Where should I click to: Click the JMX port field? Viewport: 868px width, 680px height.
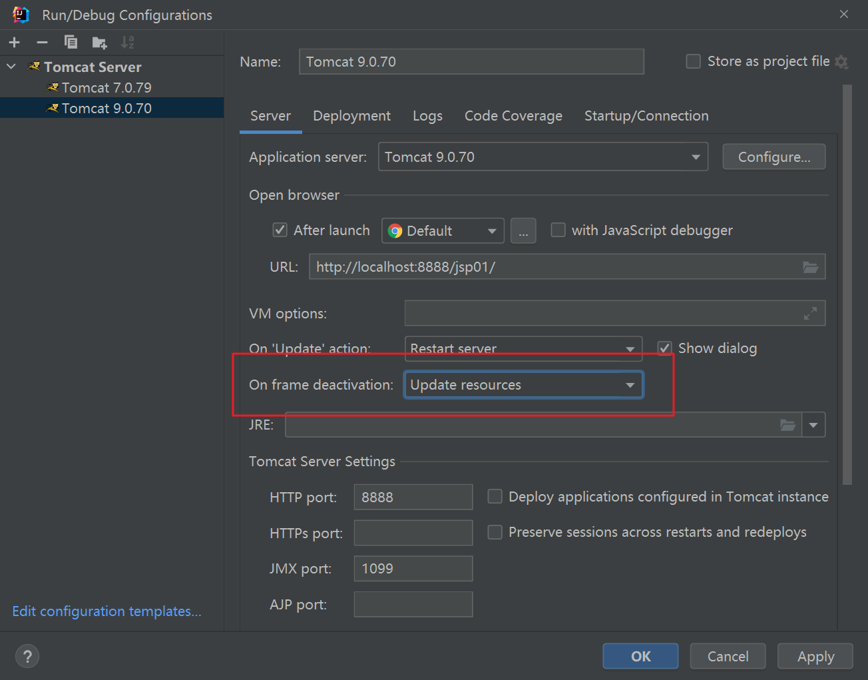tap(413, 568)
